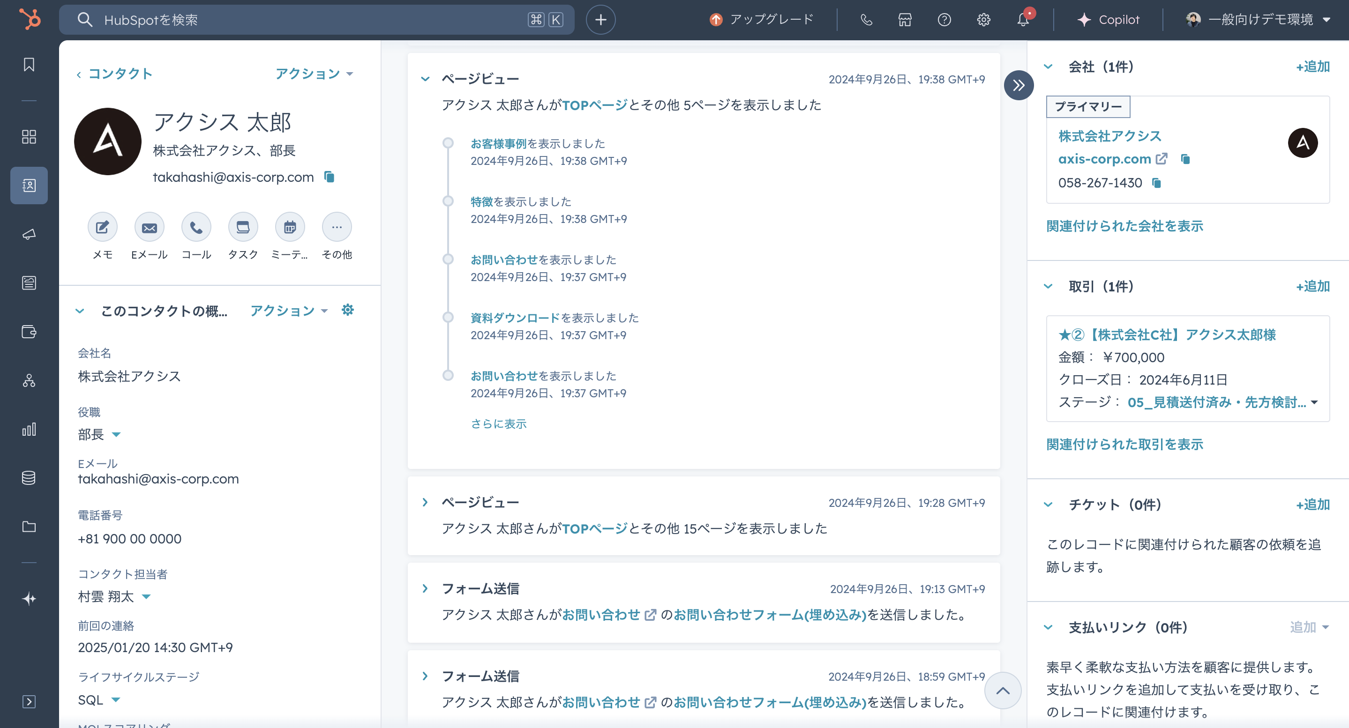The width and height of the screenshot is (1349, 728).
Task: Open the 一般向けデモ環境 account menu
Action: pos(1257,20)
